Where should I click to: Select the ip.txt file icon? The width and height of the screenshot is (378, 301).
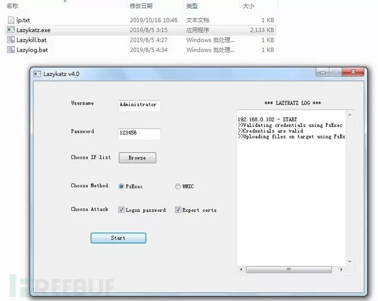click(11, 20)
